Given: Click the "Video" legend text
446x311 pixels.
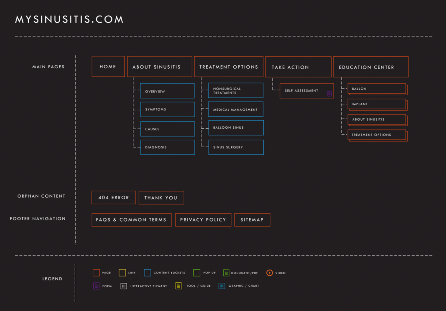Looking at the screenshot, I should (x=280, y=273).
